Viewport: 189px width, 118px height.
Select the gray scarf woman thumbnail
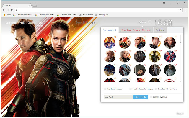pos(170,70)
